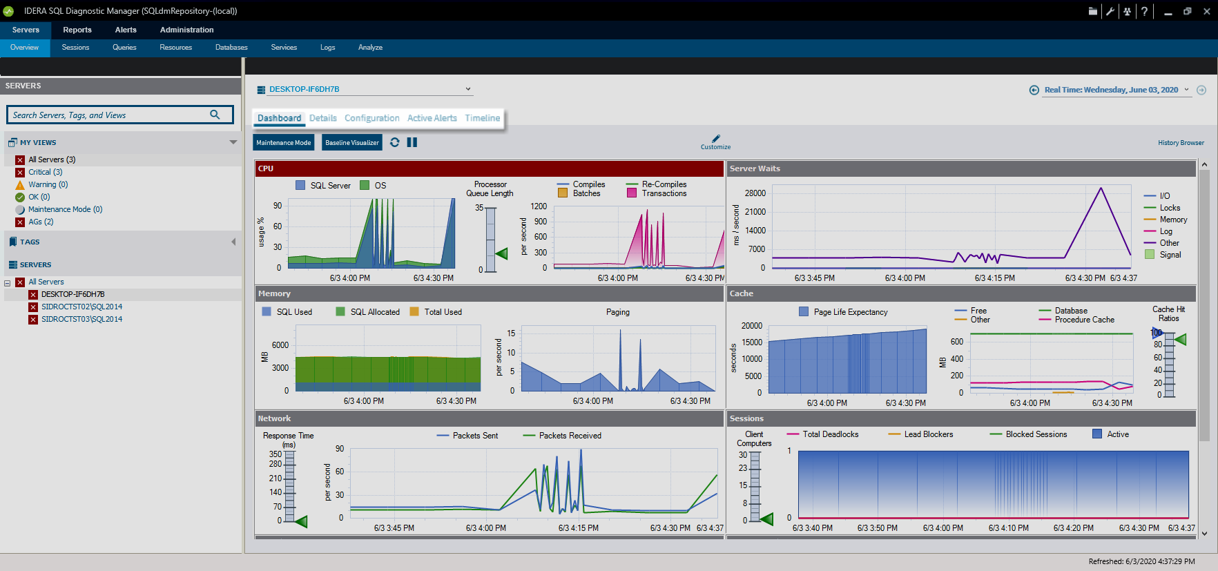Toggle Maintenance Mode button
Image resolution: width=1218 pixels, height=571 pixels.
pos(284,143)
